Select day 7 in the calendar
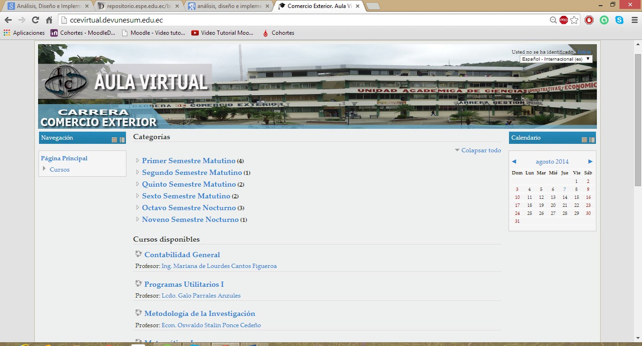 564,189
